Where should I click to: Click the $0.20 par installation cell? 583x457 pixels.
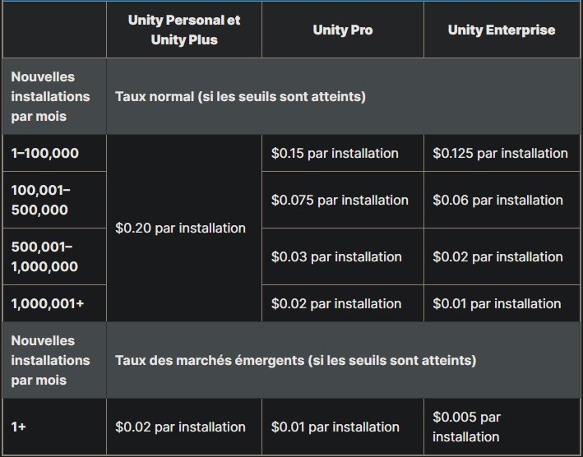click(x=180, y=228)
